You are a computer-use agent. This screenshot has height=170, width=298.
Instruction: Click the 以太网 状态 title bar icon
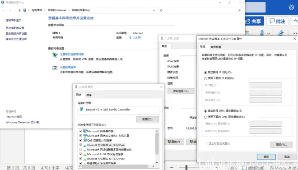pyautogui.click(x=162, y=38)
